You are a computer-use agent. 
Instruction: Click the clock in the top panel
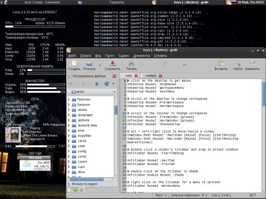[251, 2]
